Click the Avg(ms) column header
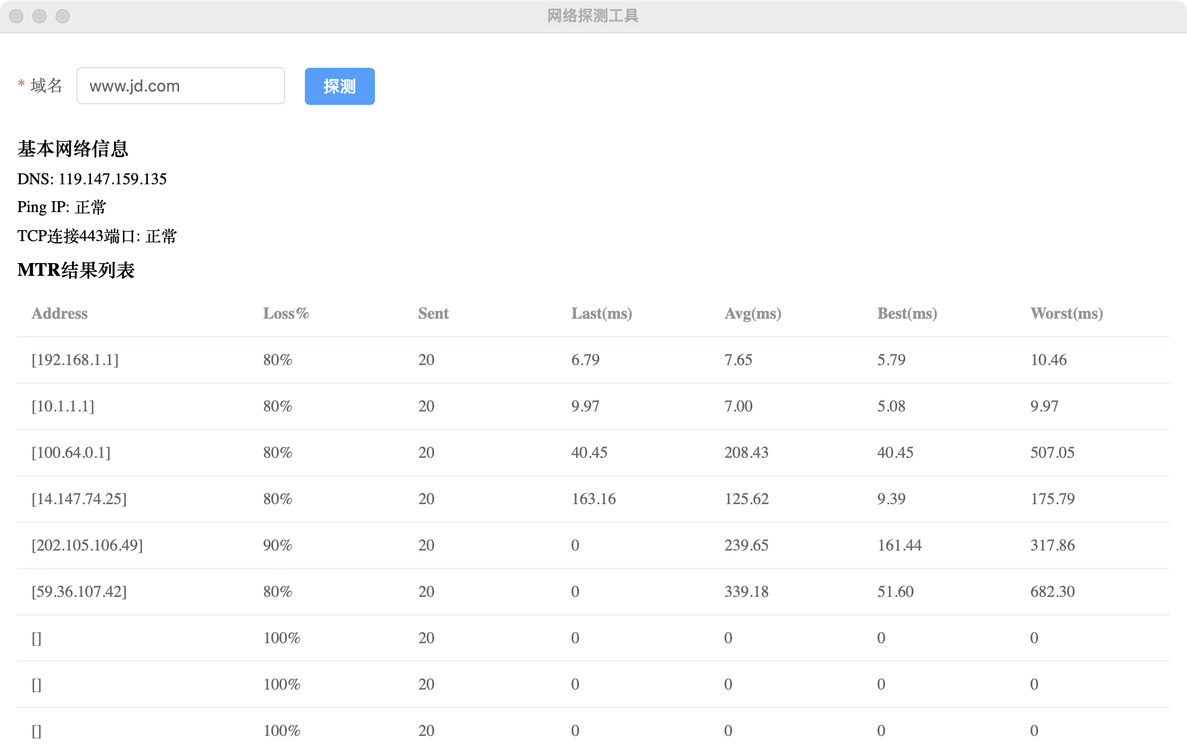 (x=753, y=313)
